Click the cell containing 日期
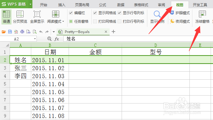 50,52
